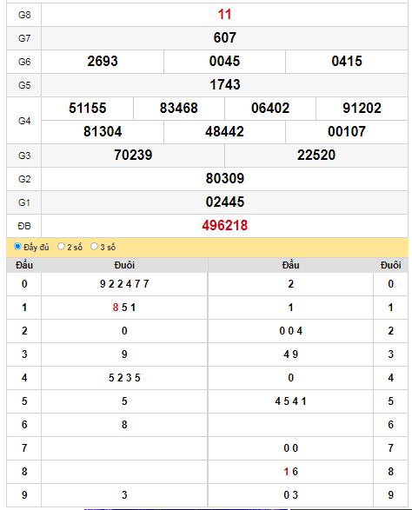This screenshot has height=510, width=412.
Task: Click G6 number 0045
Action: (x=224, y=62)
